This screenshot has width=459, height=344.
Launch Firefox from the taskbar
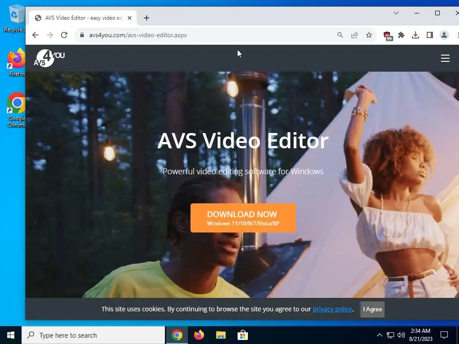(x=199, y=335)
